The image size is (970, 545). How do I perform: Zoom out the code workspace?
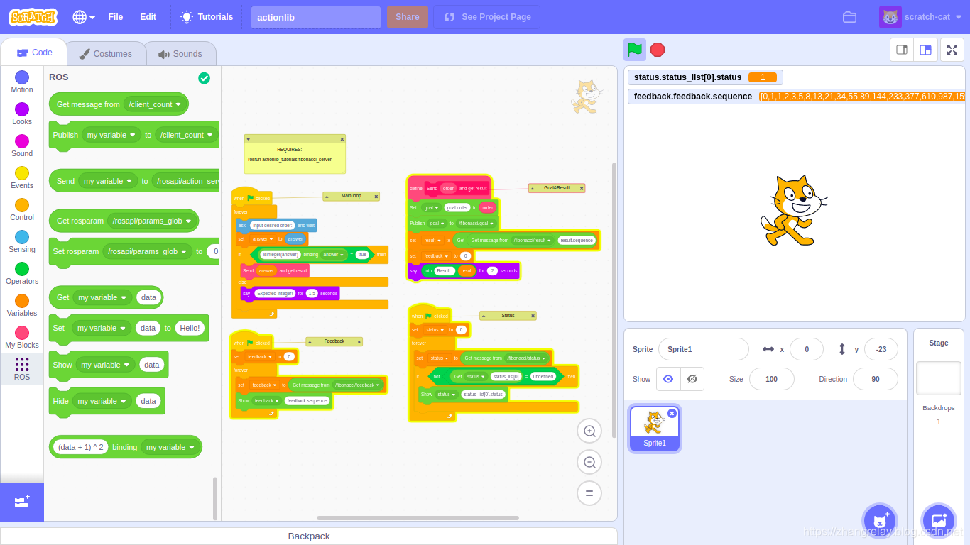[589, 462]
